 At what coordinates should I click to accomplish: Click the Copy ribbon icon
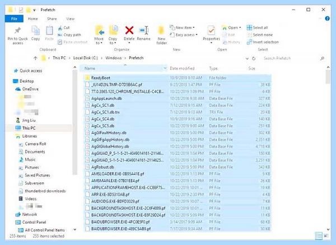point(36,31)
